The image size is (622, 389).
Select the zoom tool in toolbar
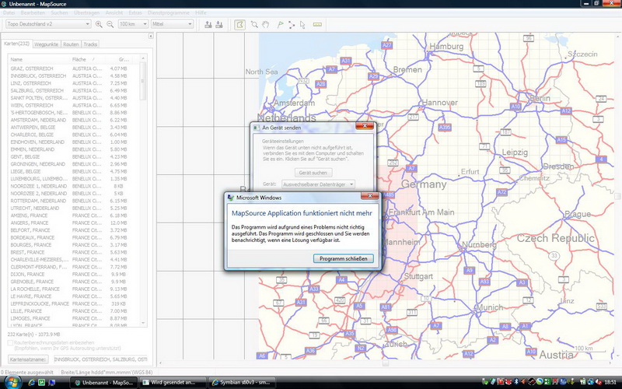pos(254,25)
